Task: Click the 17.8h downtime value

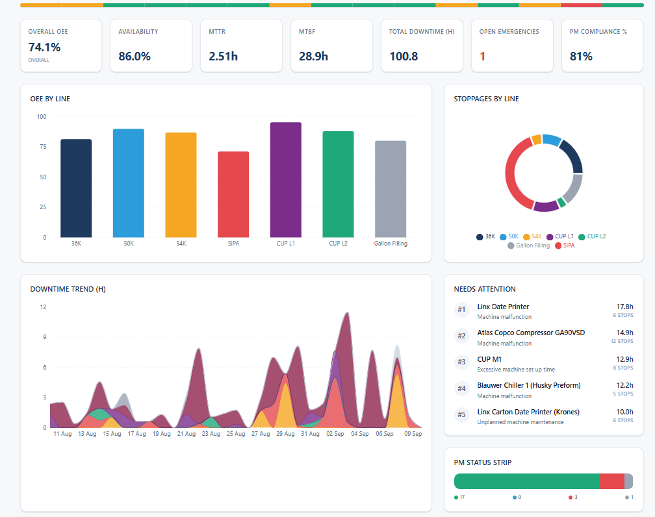Action: tap(625, 307)
